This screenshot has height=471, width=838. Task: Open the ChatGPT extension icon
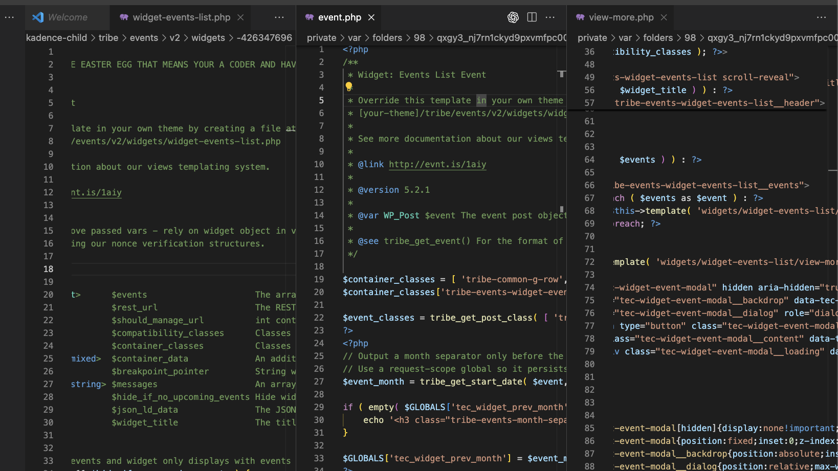click(513, 17)
